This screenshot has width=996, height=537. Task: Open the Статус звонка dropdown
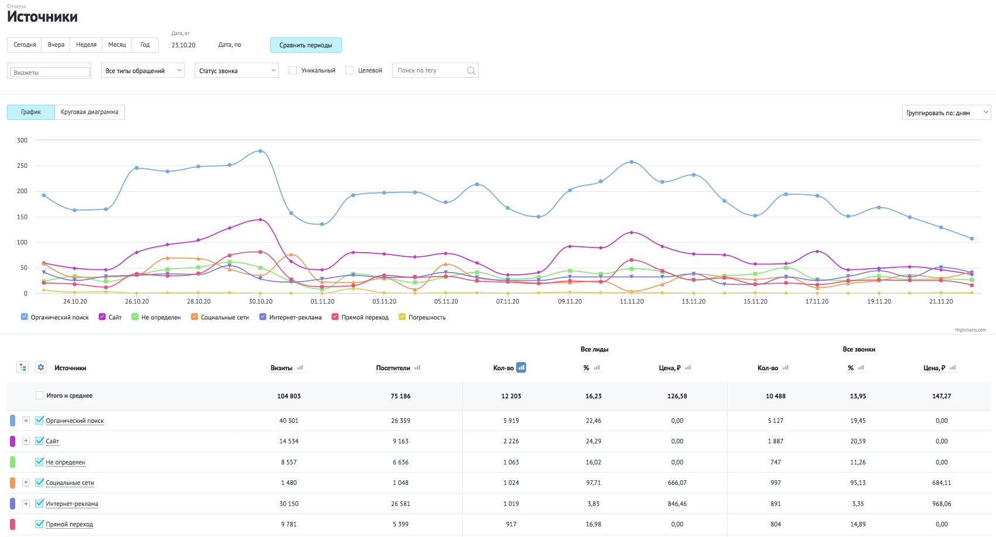[236, 71]
